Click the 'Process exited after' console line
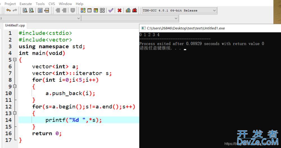Viewport: 281px width, 148px height. [201, 44]
